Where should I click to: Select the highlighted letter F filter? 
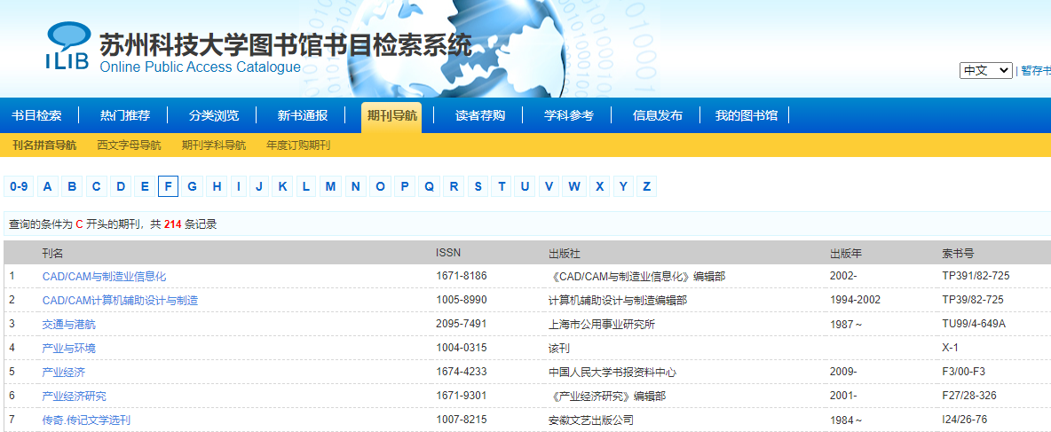pyautogui.click(x=169, y=186)
